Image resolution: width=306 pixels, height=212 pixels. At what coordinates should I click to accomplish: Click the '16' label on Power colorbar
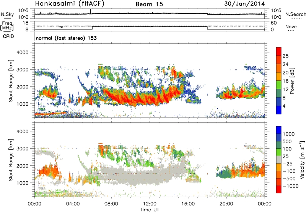[285, 81]
